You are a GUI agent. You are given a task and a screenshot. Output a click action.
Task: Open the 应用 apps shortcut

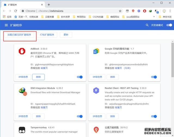tap(7, 17)
